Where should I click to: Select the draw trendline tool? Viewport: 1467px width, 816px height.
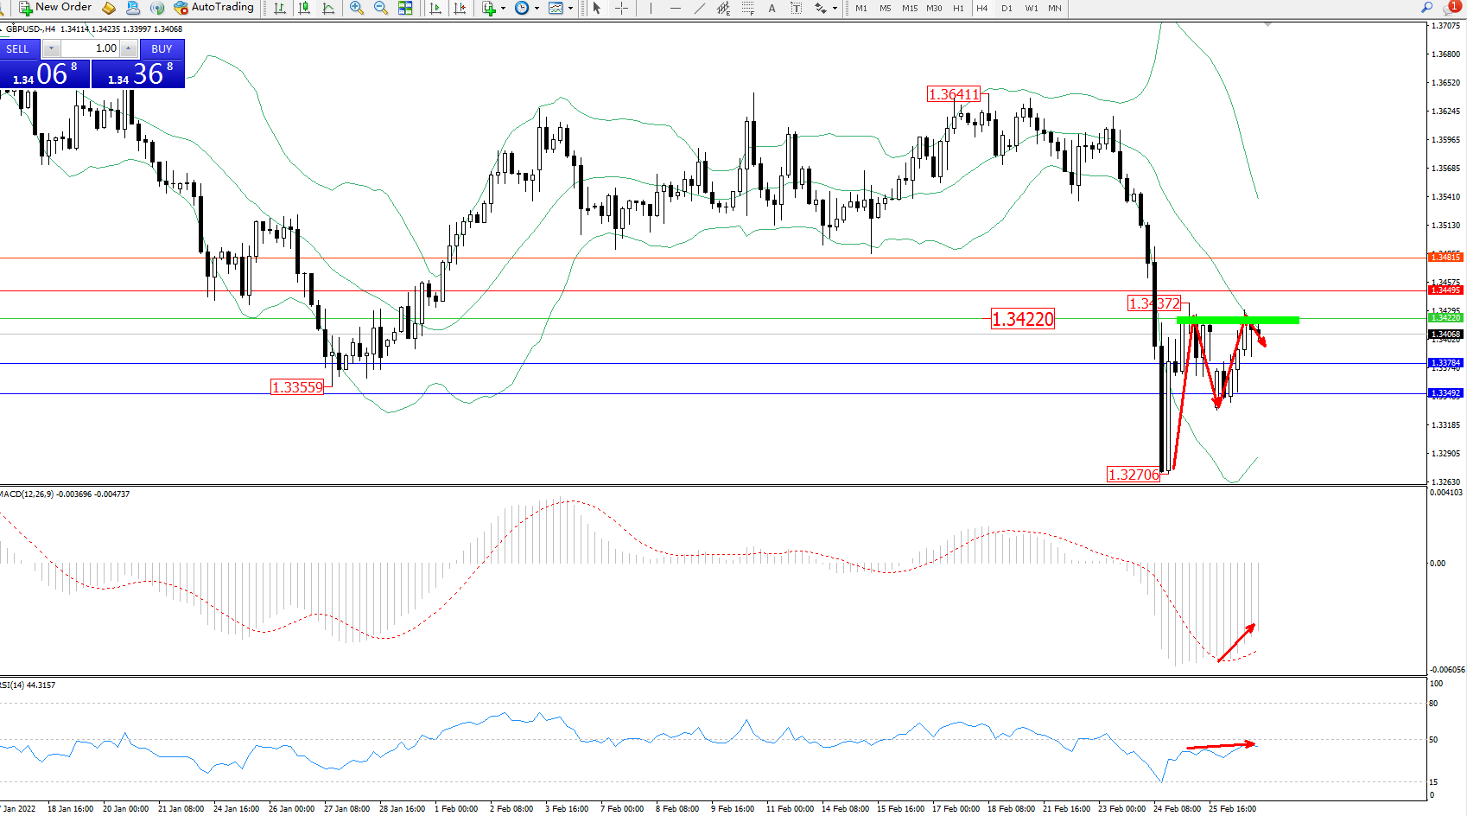click(700, 8)
